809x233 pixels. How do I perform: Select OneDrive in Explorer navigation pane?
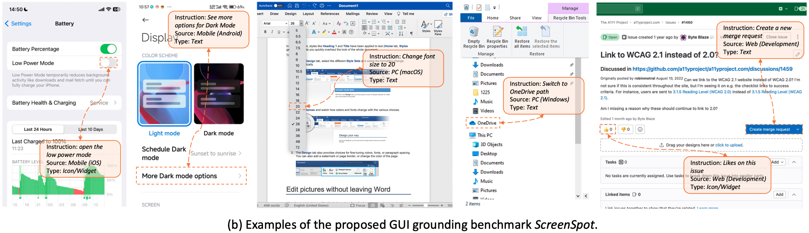(483, 123)
